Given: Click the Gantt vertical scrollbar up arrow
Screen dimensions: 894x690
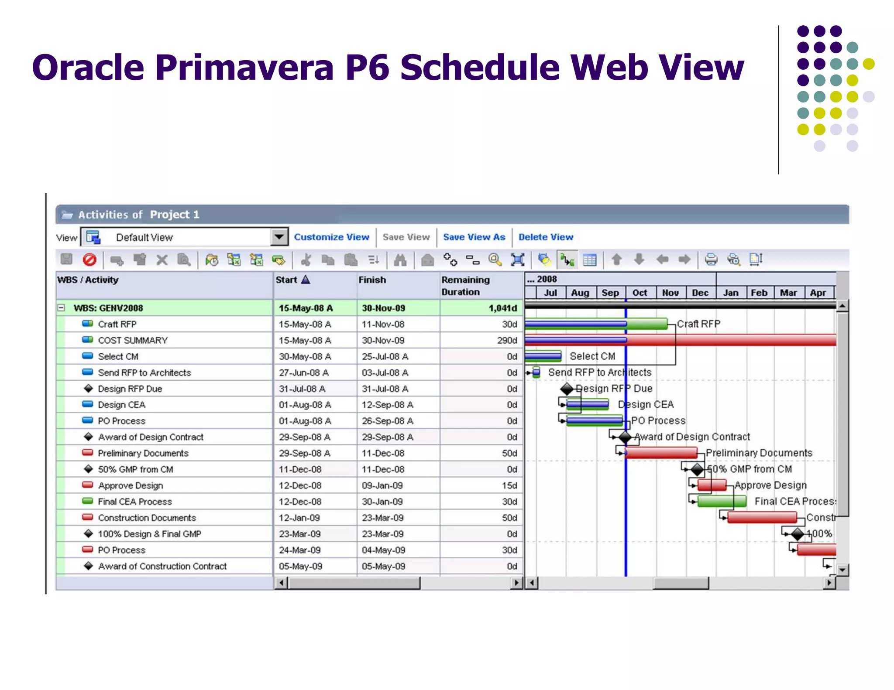Looking at the screenshot, I should click(x=842, y=306).
